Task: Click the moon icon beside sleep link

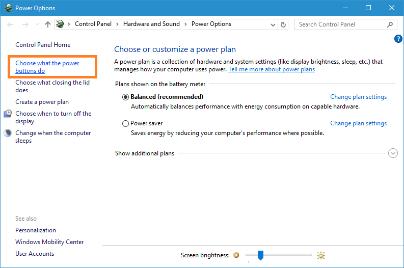Action: (x=8, y=132)
